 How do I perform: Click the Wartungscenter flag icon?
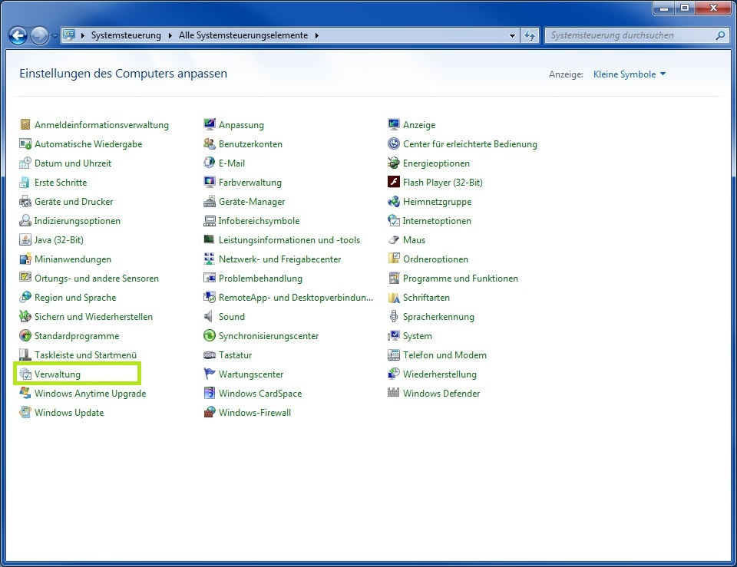[x=209, y=374]
